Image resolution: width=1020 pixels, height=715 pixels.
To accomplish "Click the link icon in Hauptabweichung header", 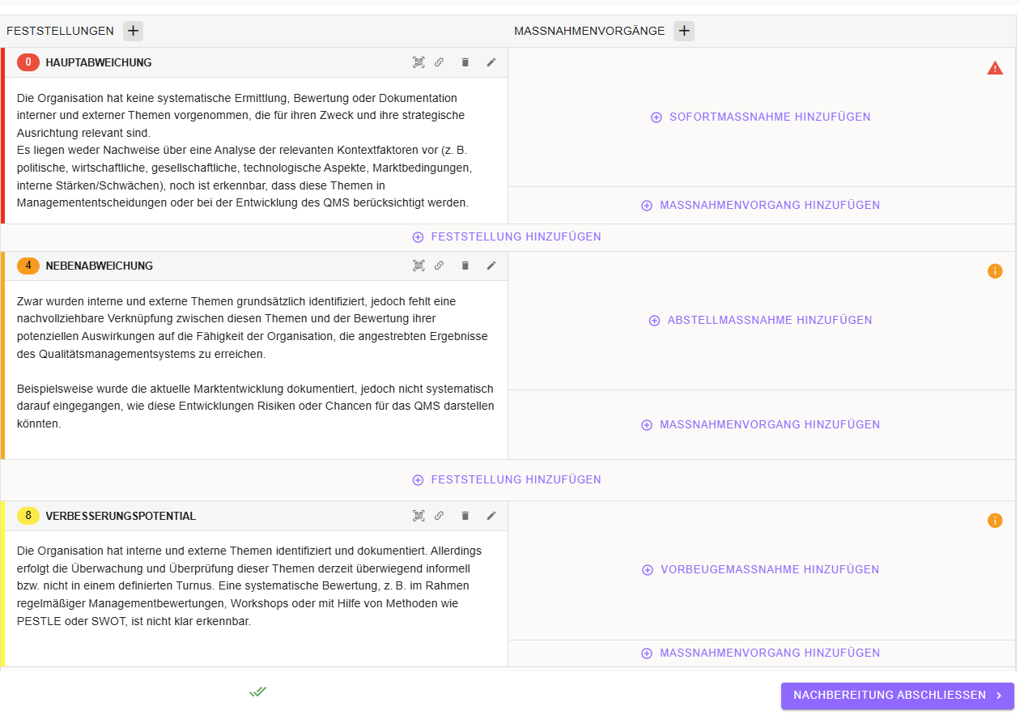I will 439,62.
